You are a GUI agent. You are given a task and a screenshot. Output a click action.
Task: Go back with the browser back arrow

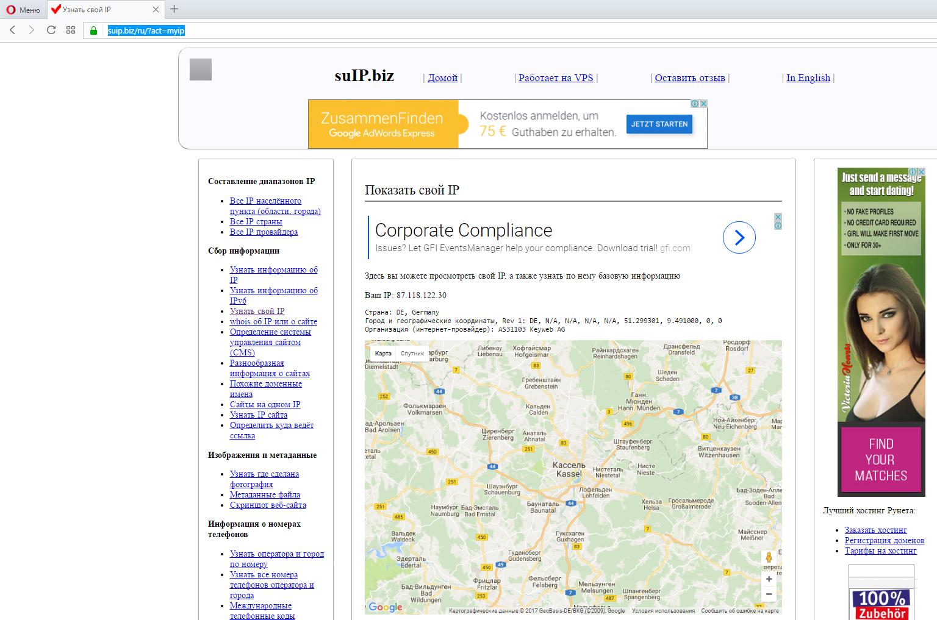point(12,30)
